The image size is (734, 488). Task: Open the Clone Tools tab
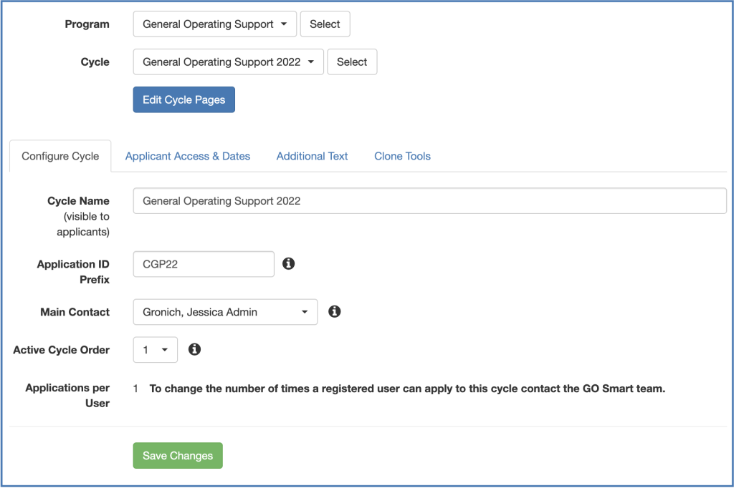click(x=402, y=156)
